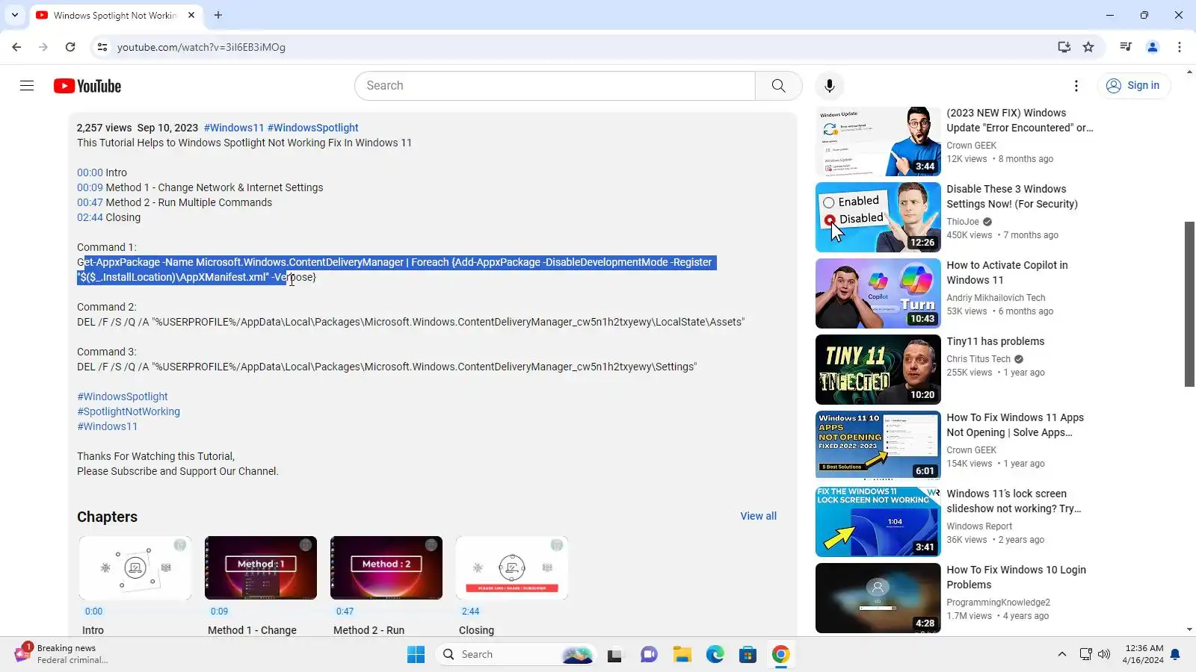This screenshot has width=1196, height=672.
Task: Open the new tab button
Action: (x=218, y=15)
